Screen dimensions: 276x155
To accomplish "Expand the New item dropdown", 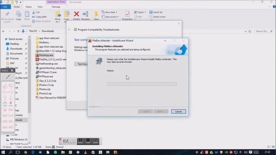I will 109,12.
